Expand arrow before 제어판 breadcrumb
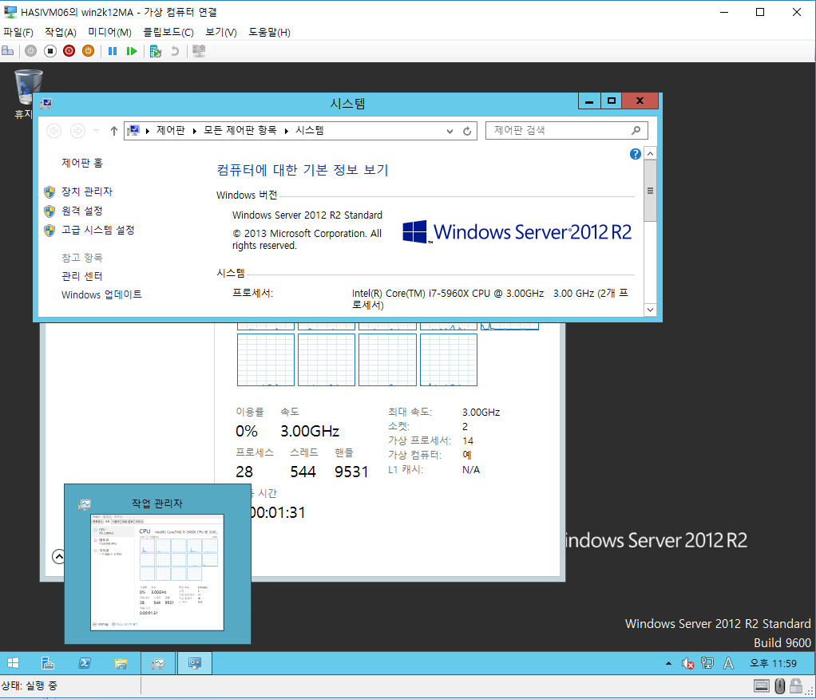 148,131
